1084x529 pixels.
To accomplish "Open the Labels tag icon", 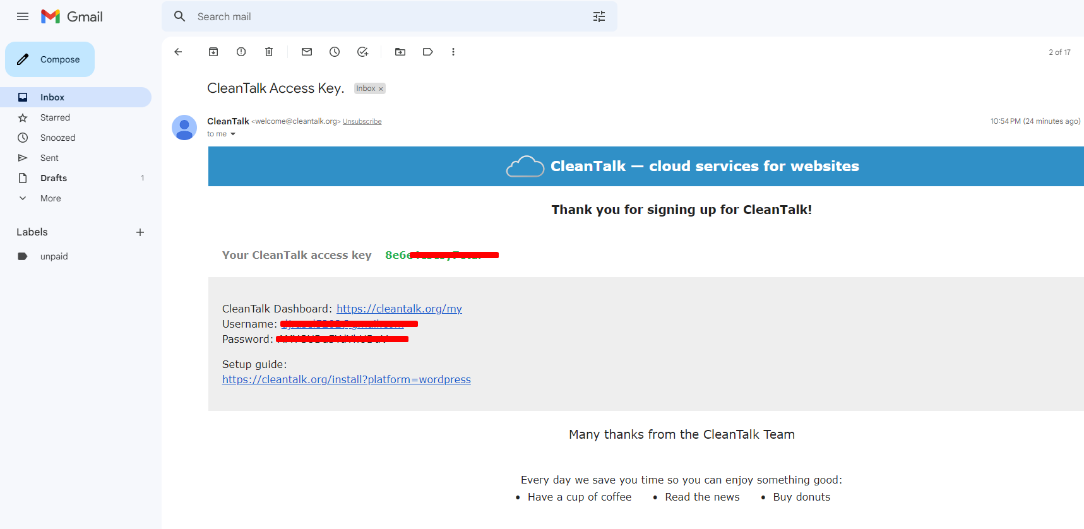I will pos(428,52).
